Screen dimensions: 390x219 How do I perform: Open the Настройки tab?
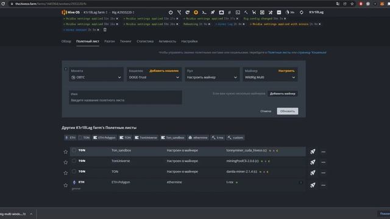click(190, 41)
